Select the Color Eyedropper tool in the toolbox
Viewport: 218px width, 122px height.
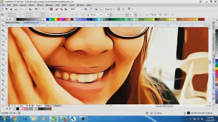(x=3, y=90)
